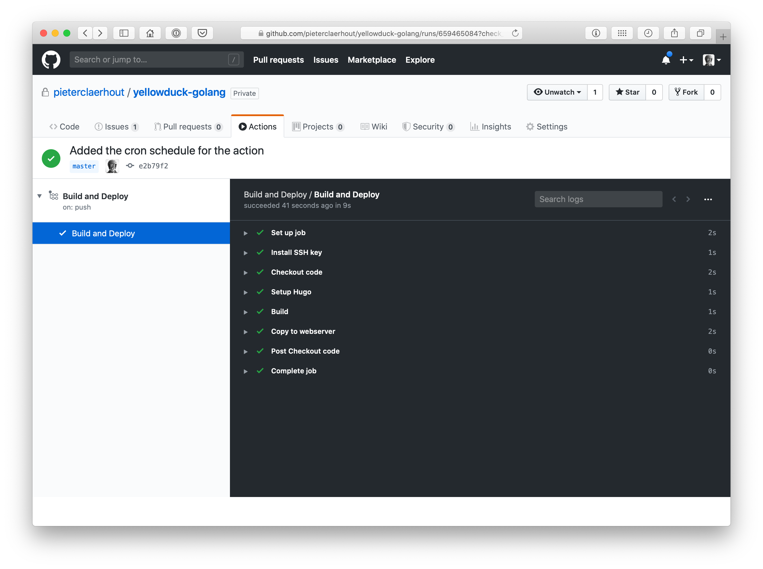Open the repository Settings tab
The width and height of the screenshot is (763, 569).
[x=547, y=126]
